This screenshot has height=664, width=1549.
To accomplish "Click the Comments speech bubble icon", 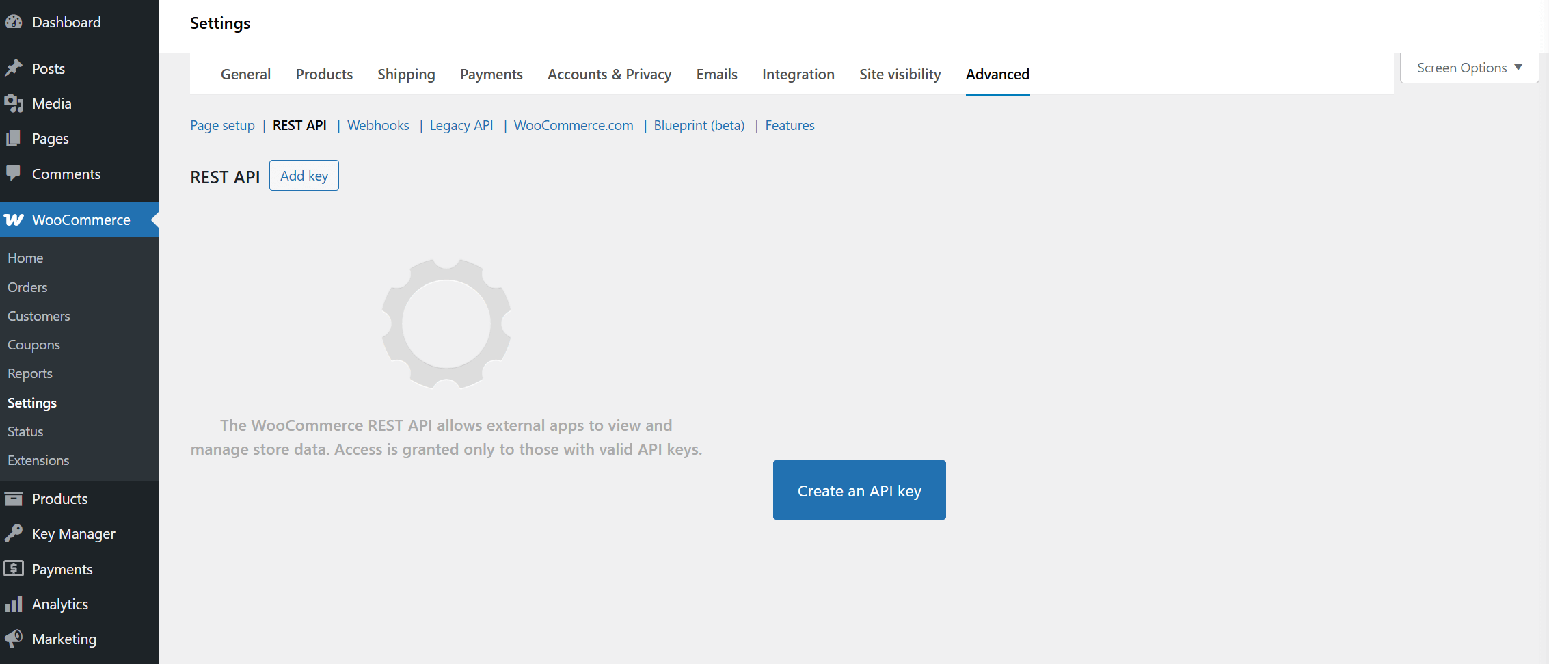I will coord(14,174).
